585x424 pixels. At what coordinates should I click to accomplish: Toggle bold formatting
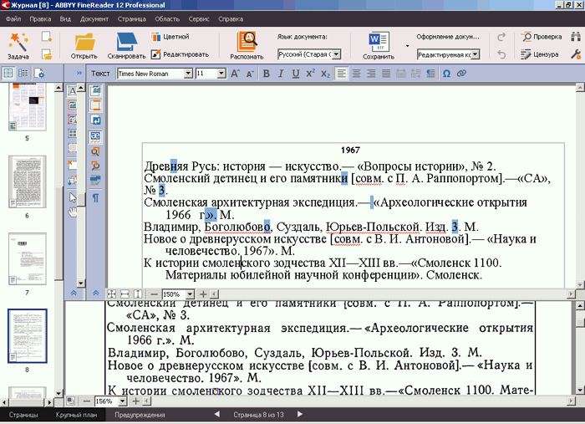click(x=266, y=74)
